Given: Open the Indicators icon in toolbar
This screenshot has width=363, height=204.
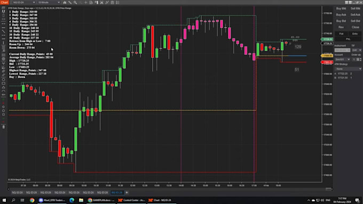Looking at the screenshot, I should tap(101, 2).
